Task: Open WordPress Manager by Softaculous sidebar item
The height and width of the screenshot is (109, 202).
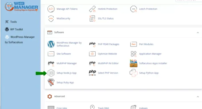Action: click(20, 40)
